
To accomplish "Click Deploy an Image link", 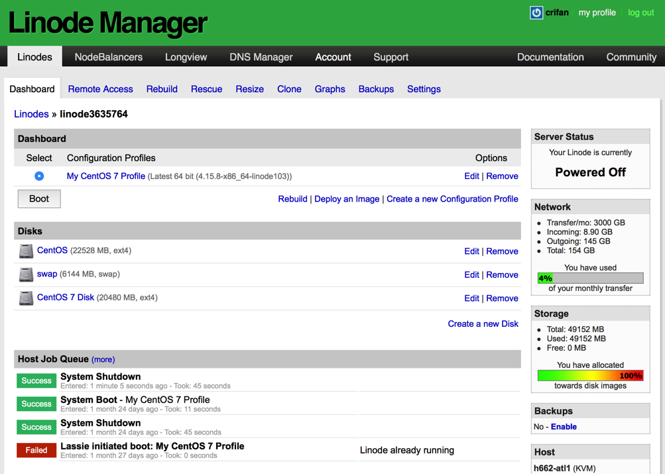I will click(347, 199).
